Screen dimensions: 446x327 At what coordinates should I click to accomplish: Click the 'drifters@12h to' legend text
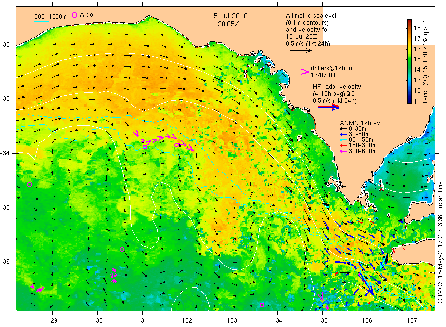[x=332, y=68]
